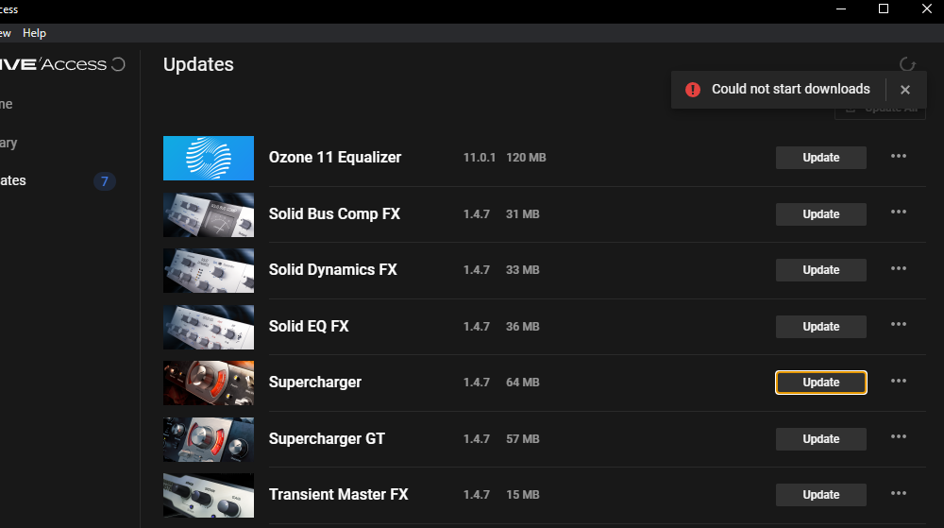This screenshot has height=528, width=944.
Task: Click the Supercharger product thumbnail
Action: click(x=209, y=383)
